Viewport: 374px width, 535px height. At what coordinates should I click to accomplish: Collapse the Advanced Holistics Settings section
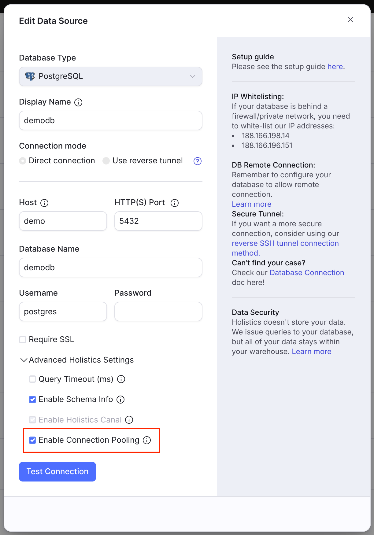tap(77, 360)
